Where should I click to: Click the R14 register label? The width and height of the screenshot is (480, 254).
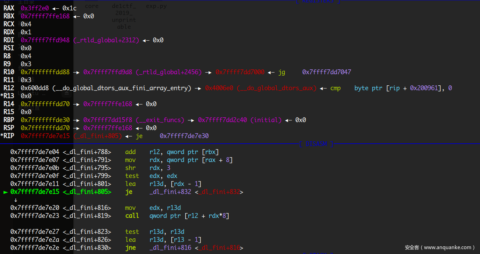point(9,104)
